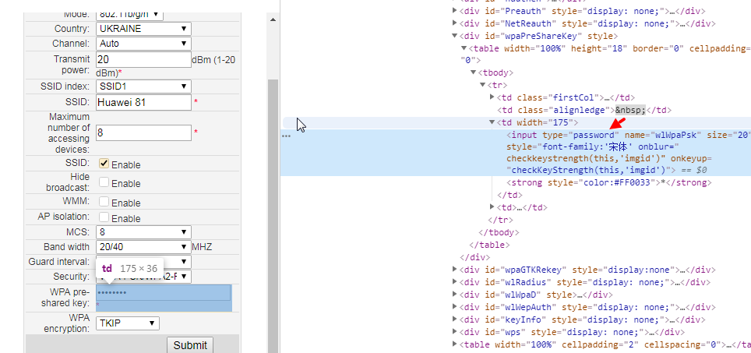The width and height of the screenshot is (751, 353).
Task: Click the settings page vertical scrollbar
Action: click(x=272, y=195)
